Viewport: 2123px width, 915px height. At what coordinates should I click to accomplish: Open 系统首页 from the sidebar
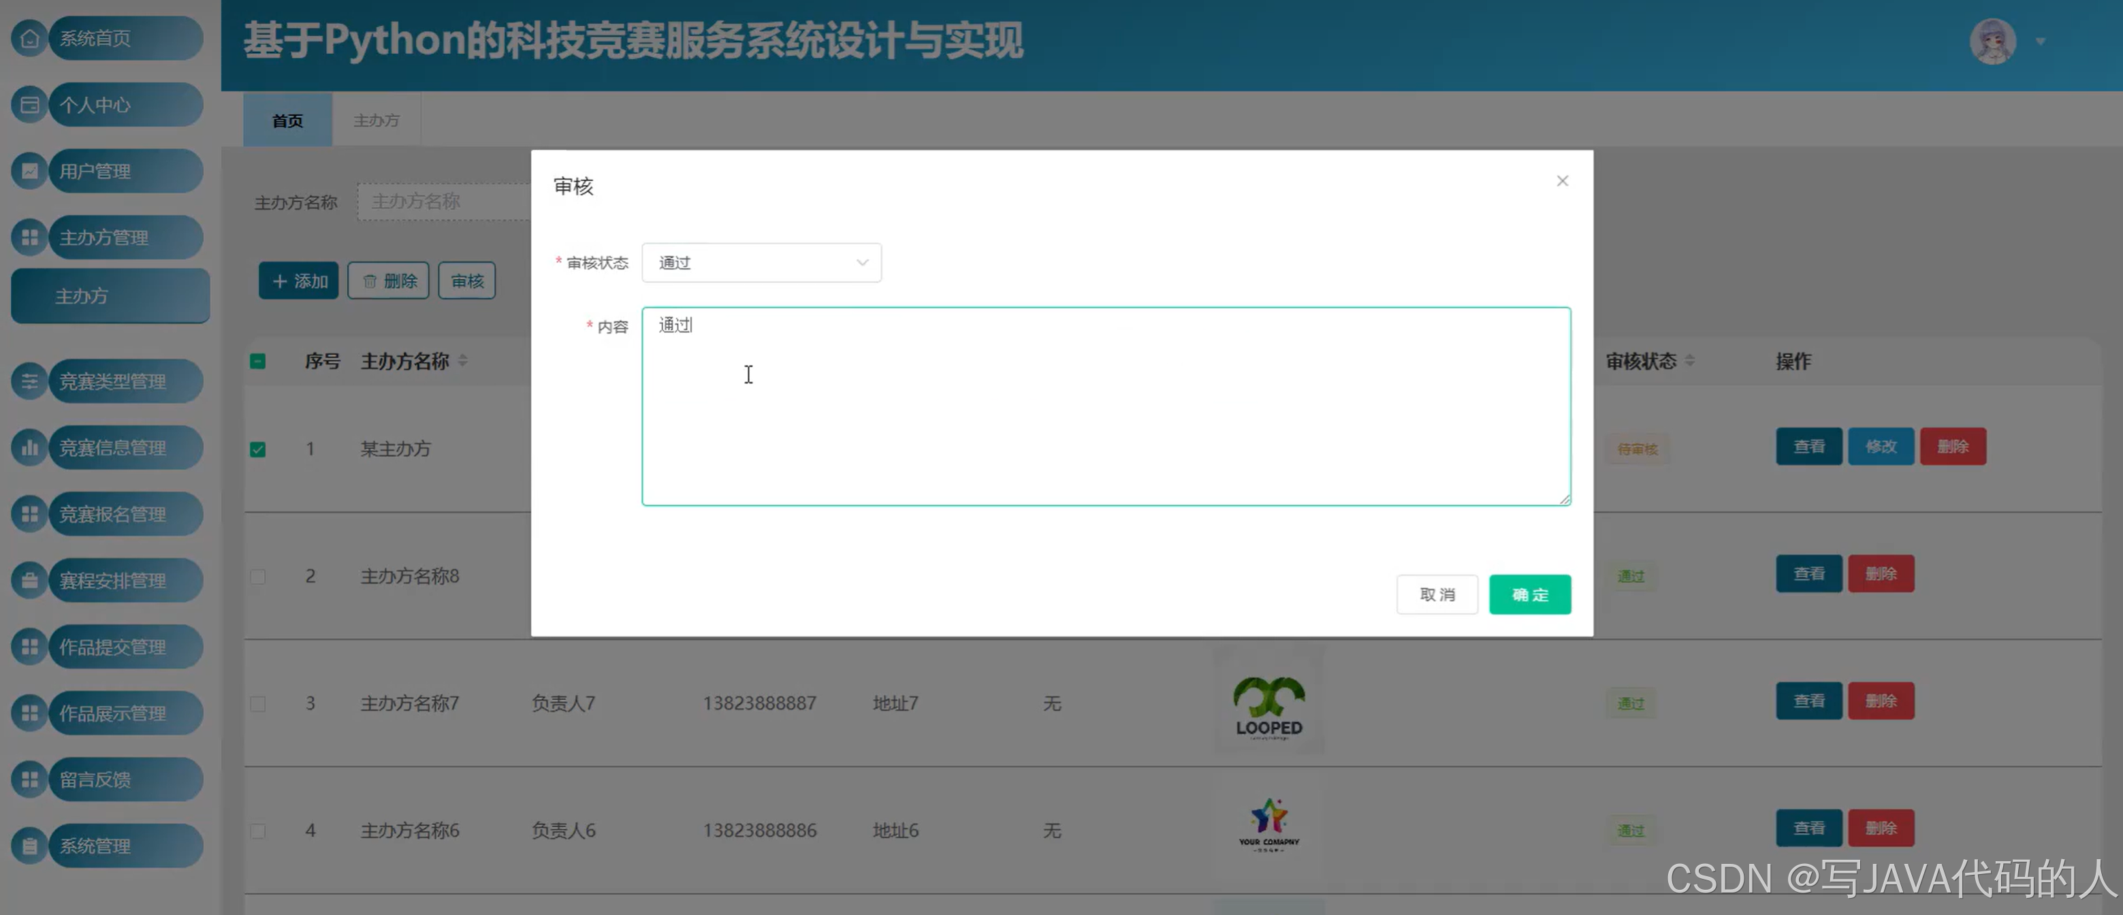pos(106,38)
